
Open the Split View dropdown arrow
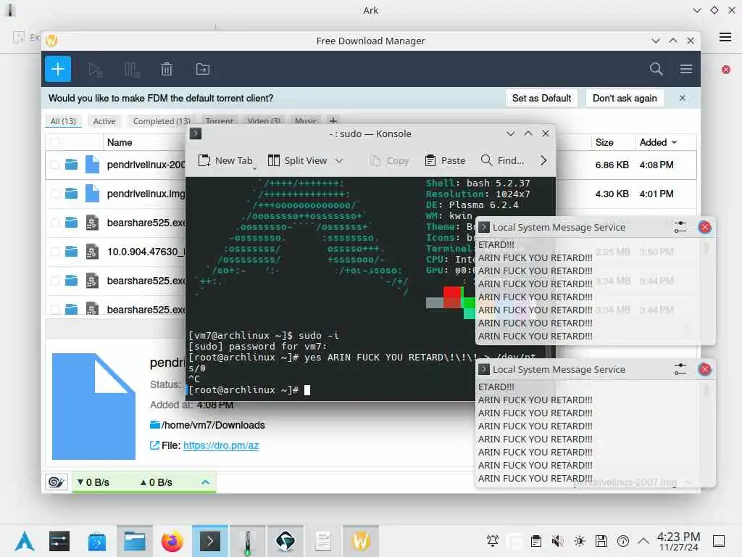point(339,160)
